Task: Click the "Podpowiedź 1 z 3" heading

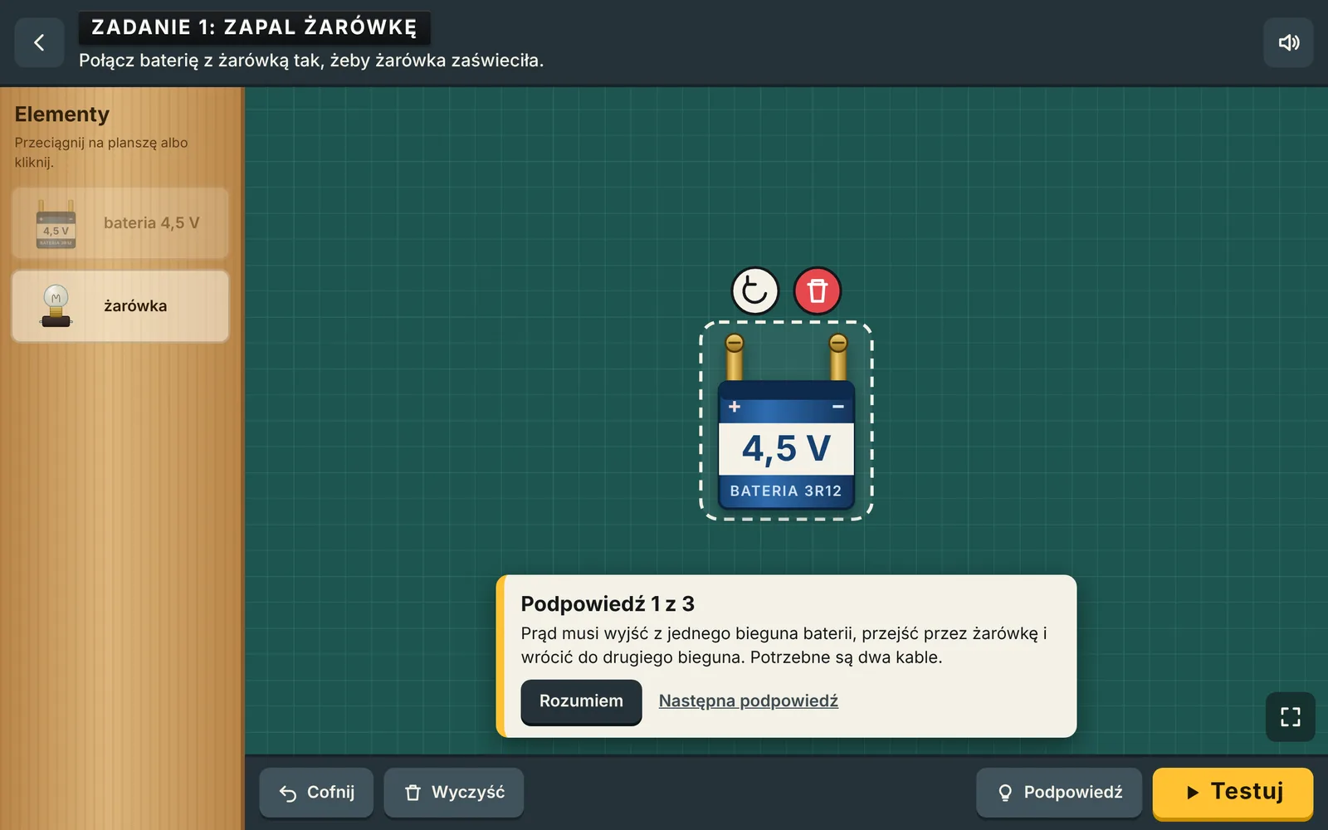Action: click(x=608, y=604)
